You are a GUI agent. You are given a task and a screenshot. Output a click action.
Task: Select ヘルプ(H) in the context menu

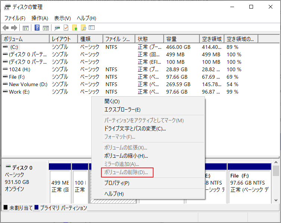[148, 194]
